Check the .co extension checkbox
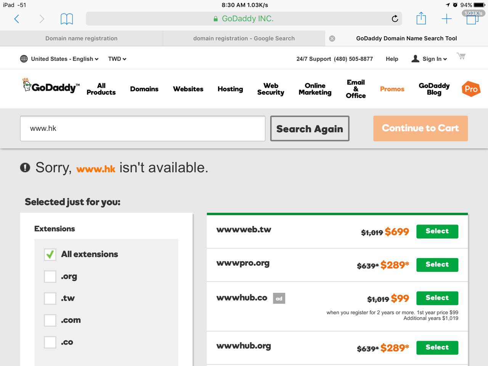 (50, 342)
